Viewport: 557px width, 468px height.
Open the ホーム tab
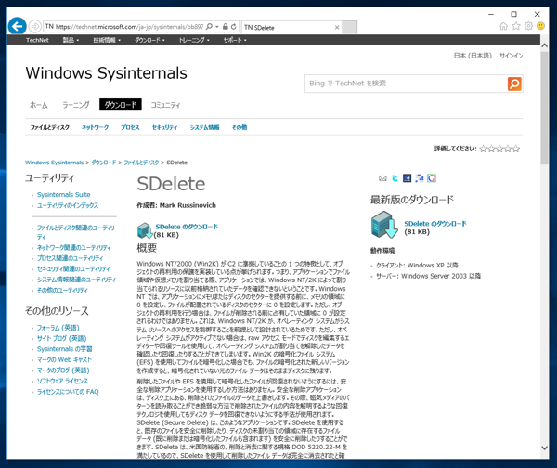39,105
